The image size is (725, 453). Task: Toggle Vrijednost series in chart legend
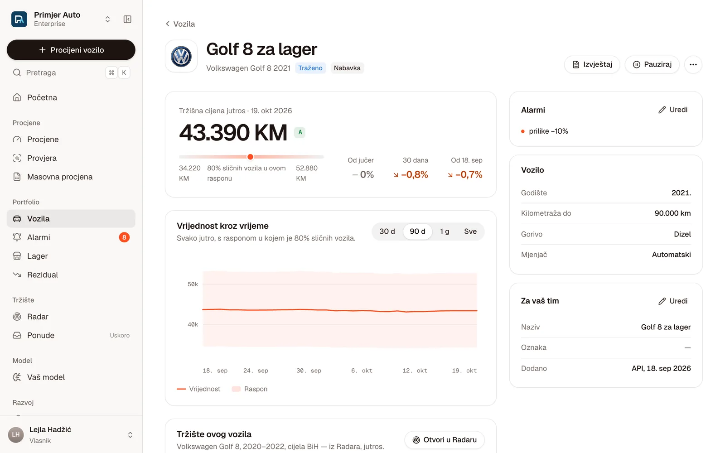coord(198,389)
